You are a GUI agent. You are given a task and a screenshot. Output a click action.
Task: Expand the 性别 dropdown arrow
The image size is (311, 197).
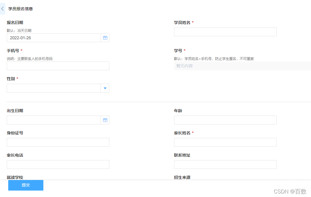pos(105,88)
